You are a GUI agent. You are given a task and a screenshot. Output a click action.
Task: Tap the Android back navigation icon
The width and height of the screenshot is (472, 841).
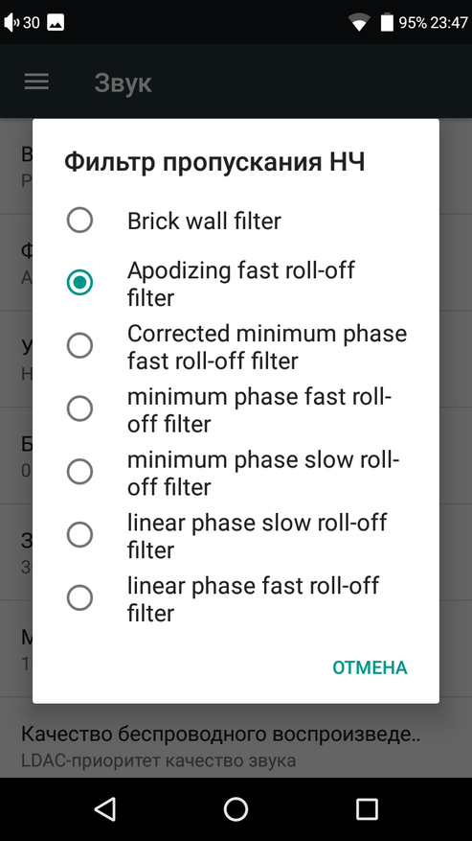(x=104, y=808)
